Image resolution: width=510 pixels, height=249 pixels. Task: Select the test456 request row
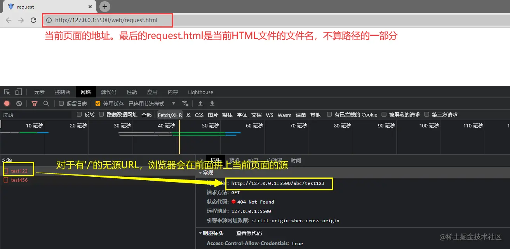(97, 180)
